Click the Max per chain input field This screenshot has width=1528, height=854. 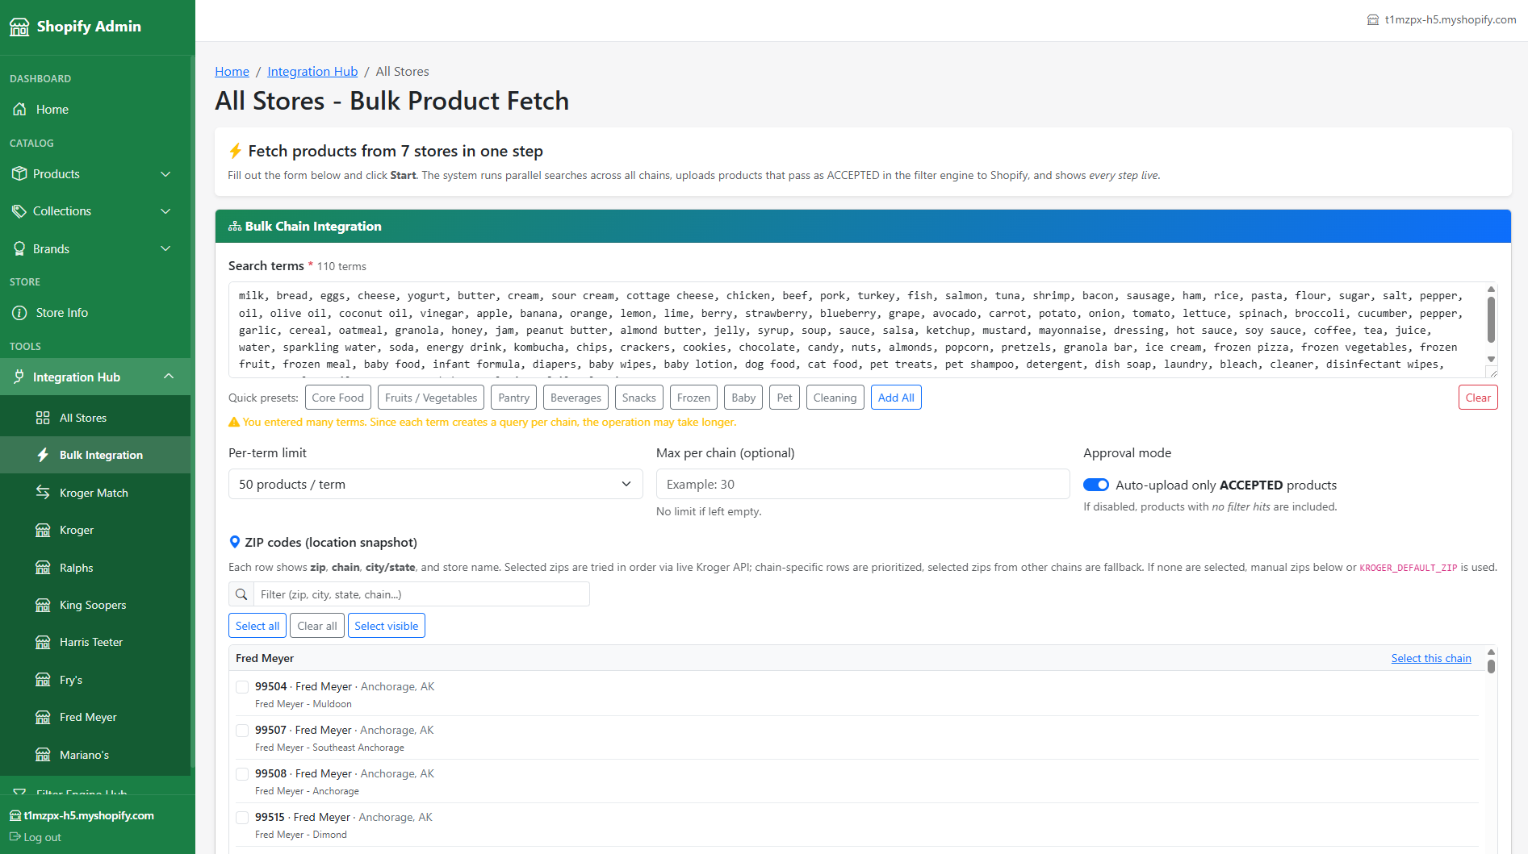tap(863, 484)
